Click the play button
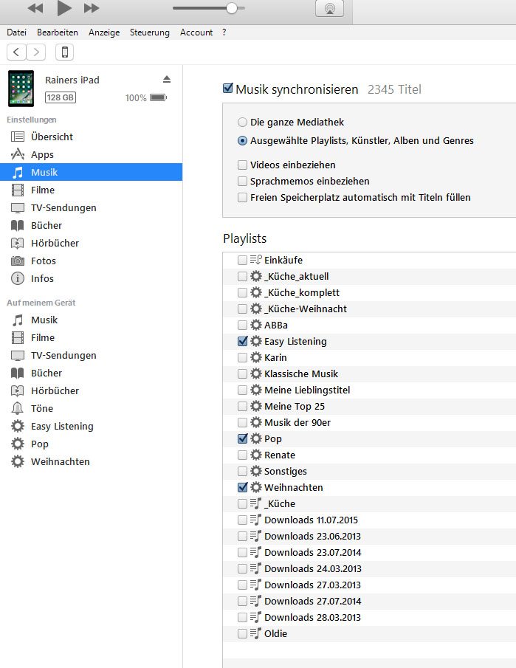Image resolution: width=516 pixels, height=668 pixels. tap(64, 7)
